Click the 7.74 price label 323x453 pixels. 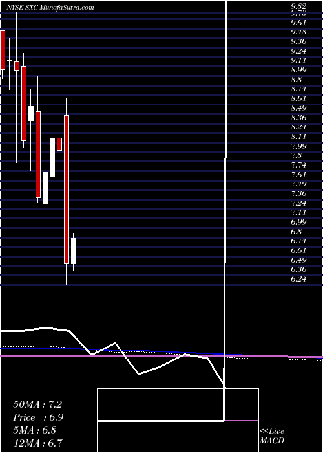tap(298, 166)
